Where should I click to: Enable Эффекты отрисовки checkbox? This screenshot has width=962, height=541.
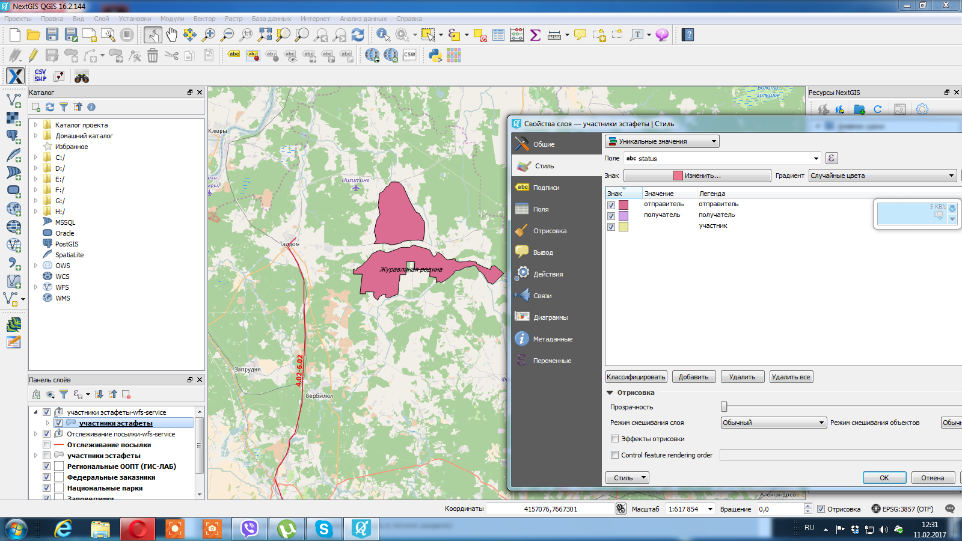[614, 439]
